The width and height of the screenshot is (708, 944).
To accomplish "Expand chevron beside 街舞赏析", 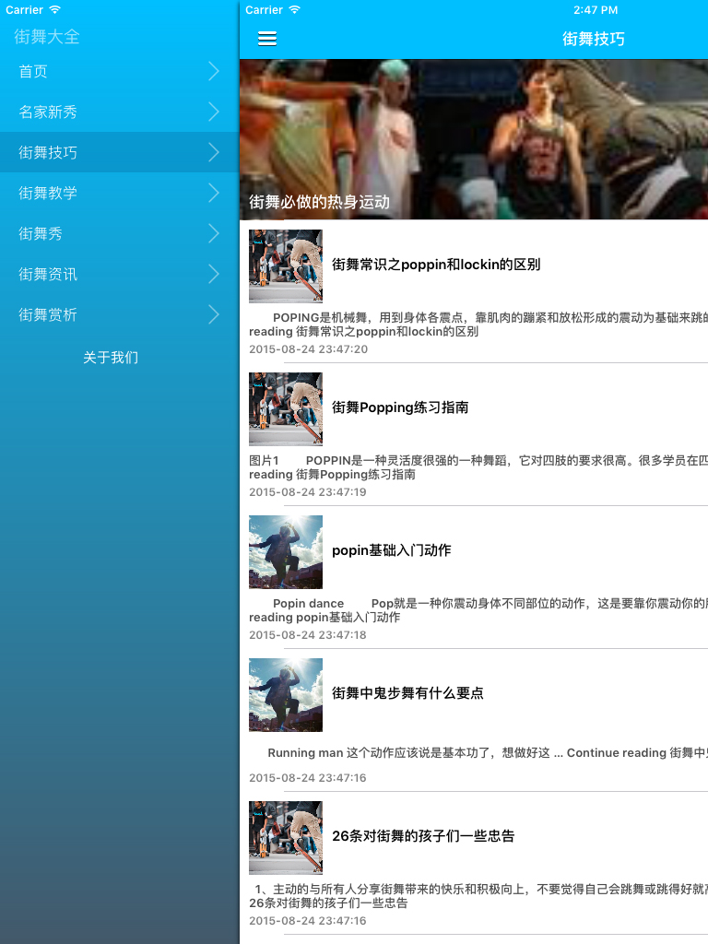I will pos(214,315).
